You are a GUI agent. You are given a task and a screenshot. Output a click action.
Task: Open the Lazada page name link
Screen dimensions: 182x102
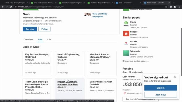tap(133, 41)
